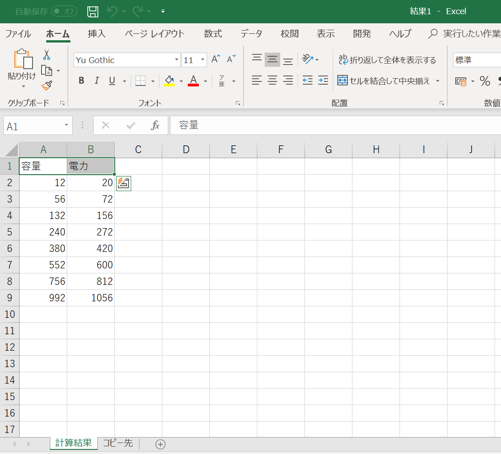Open the ファイル tab
The width and height of the screenshot is (501, 454).
(x=18, y=33)
